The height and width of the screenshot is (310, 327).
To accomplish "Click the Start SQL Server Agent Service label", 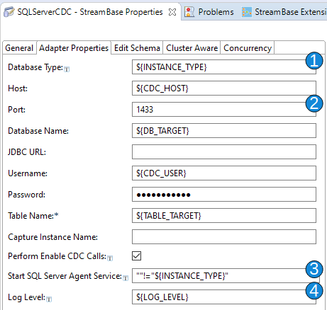I will (65, 276).
